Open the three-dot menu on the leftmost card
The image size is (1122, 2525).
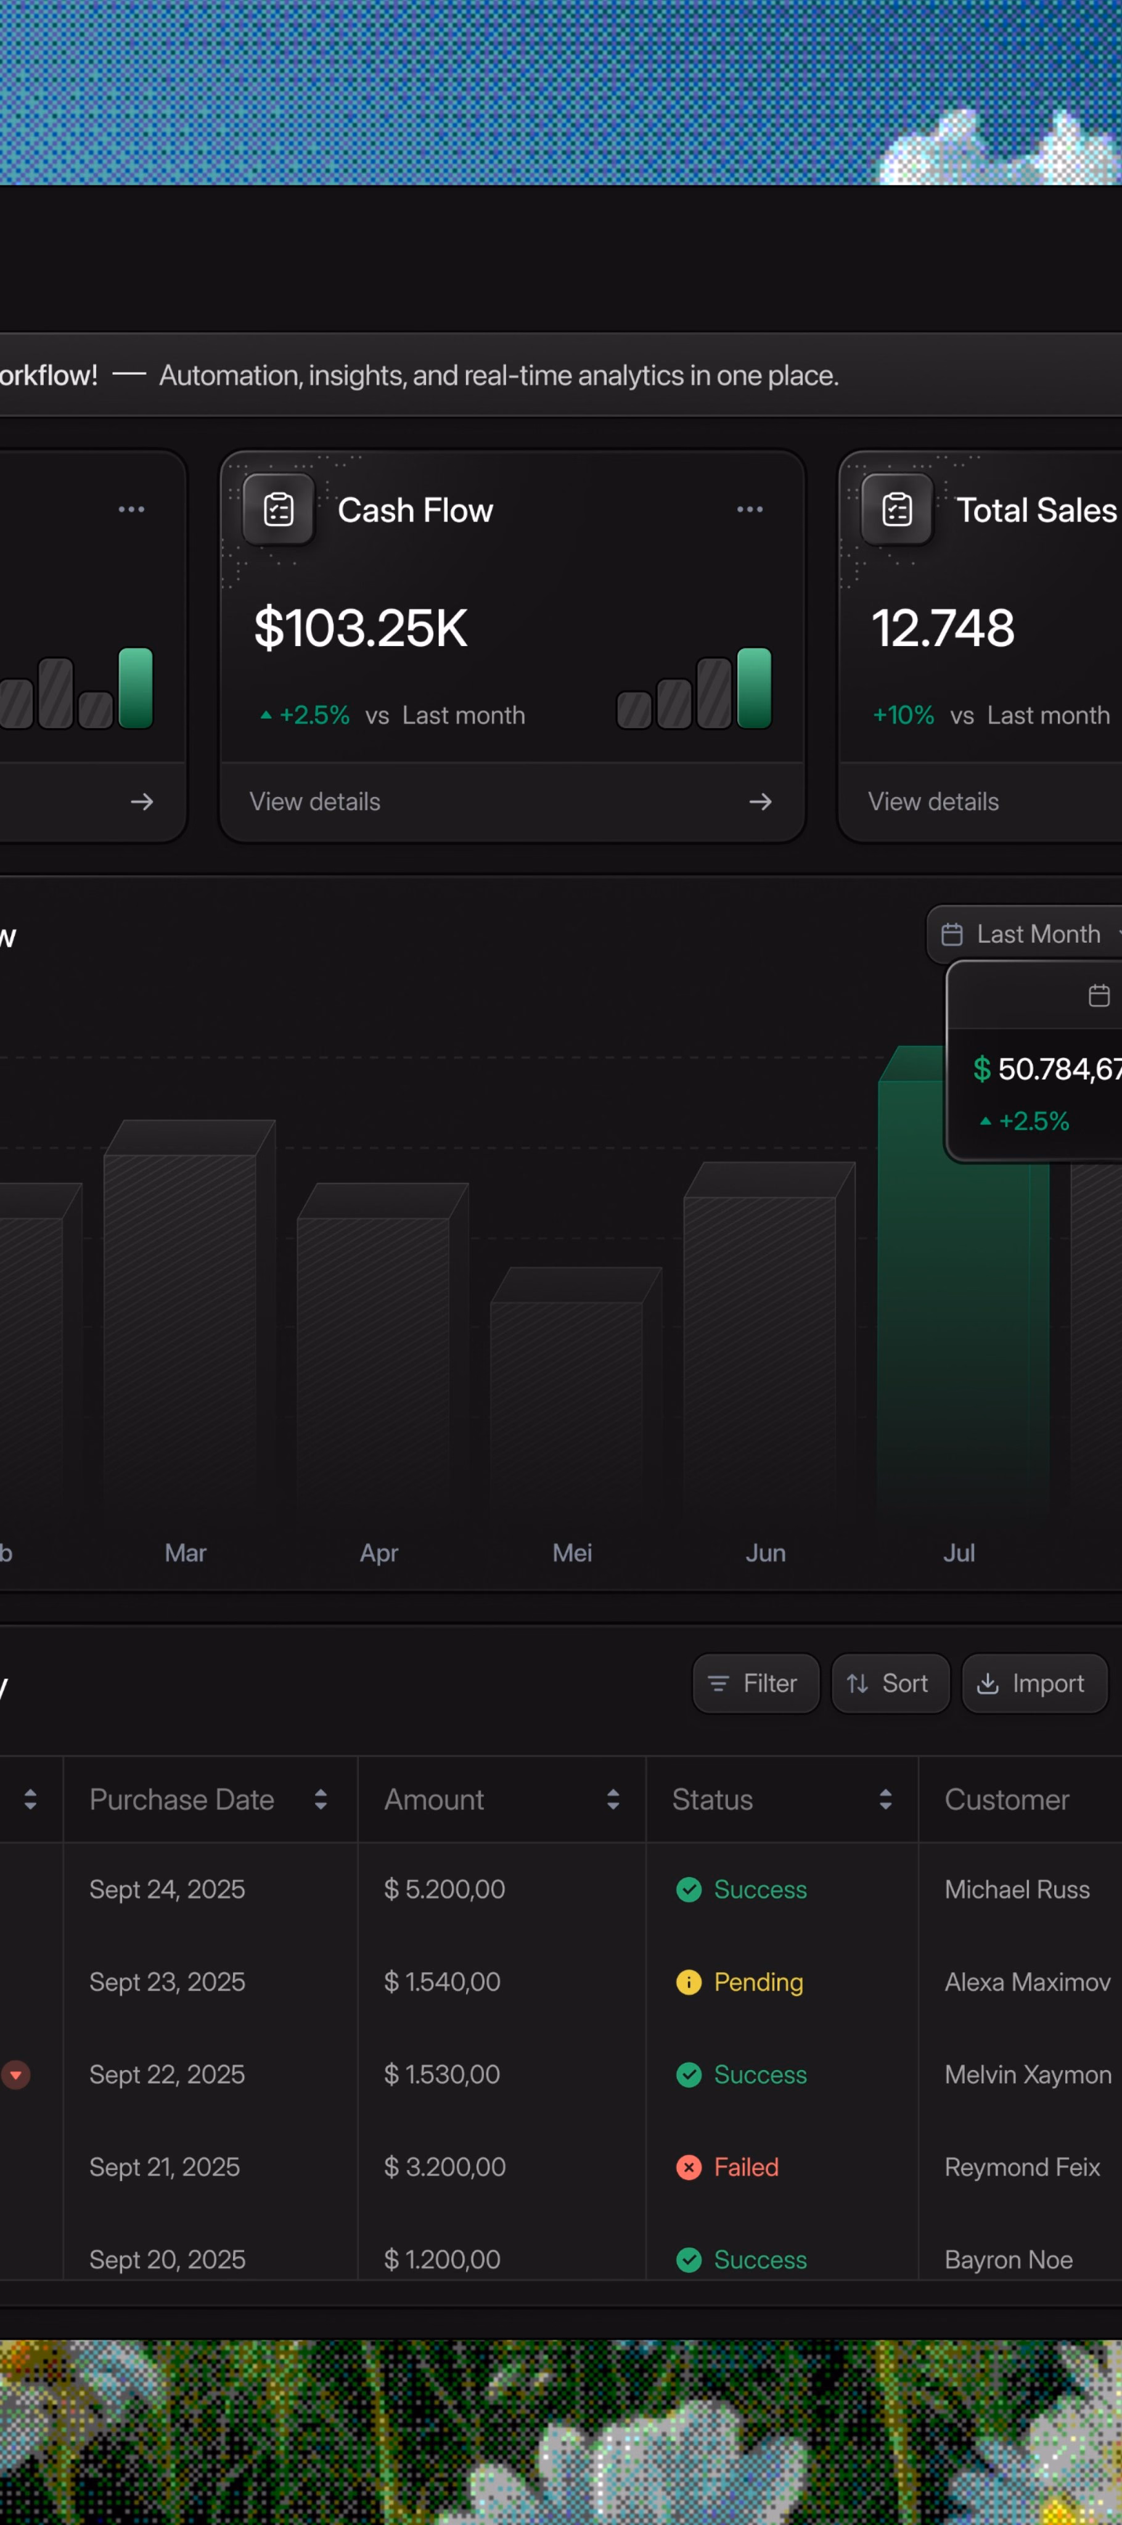pyautogui.click(x=131, y=510)
